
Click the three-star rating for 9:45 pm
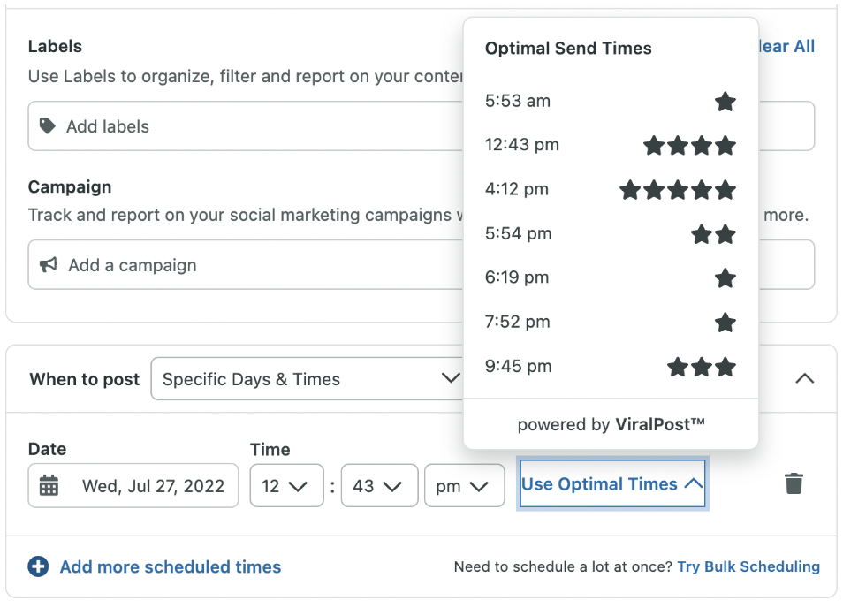(x=701, y=366)
